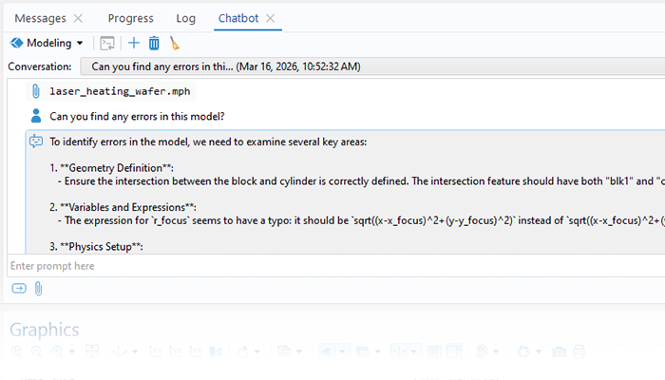Click the 'Physics Setup' response heading
665x380 pixels.
(x=96, y=247)
